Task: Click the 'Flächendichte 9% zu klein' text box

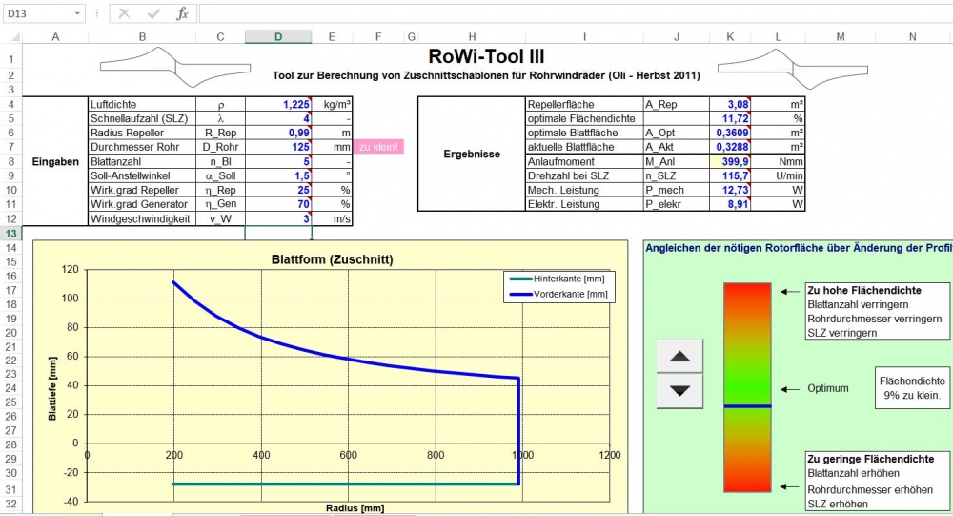Action: (912, 388)
